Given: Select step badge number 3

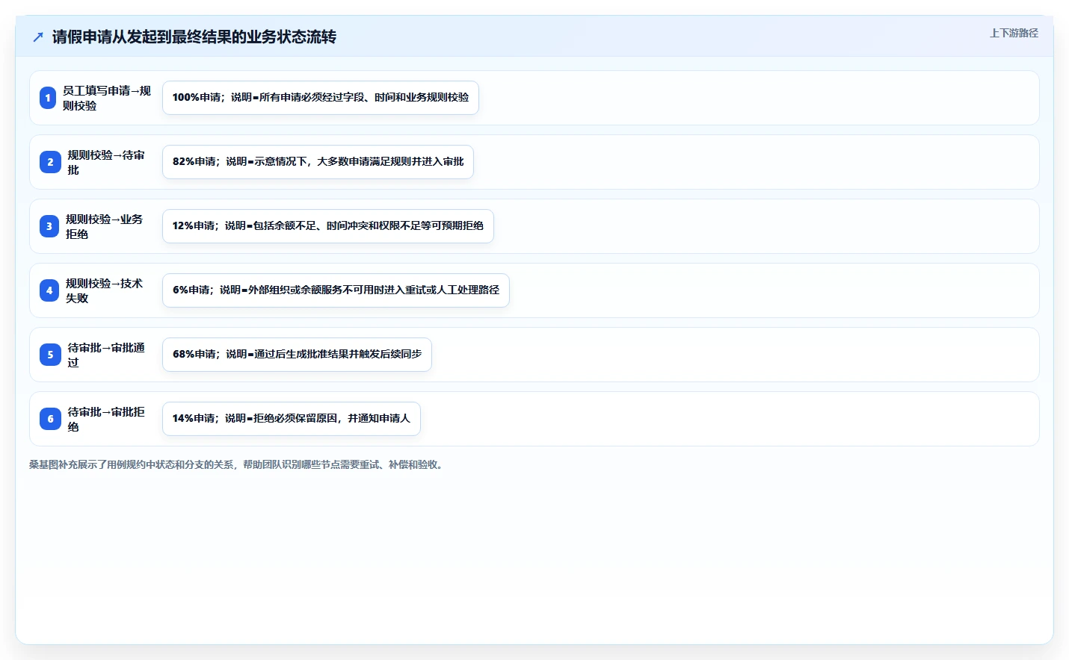Looking at the screenshot, I should (49, 226).
